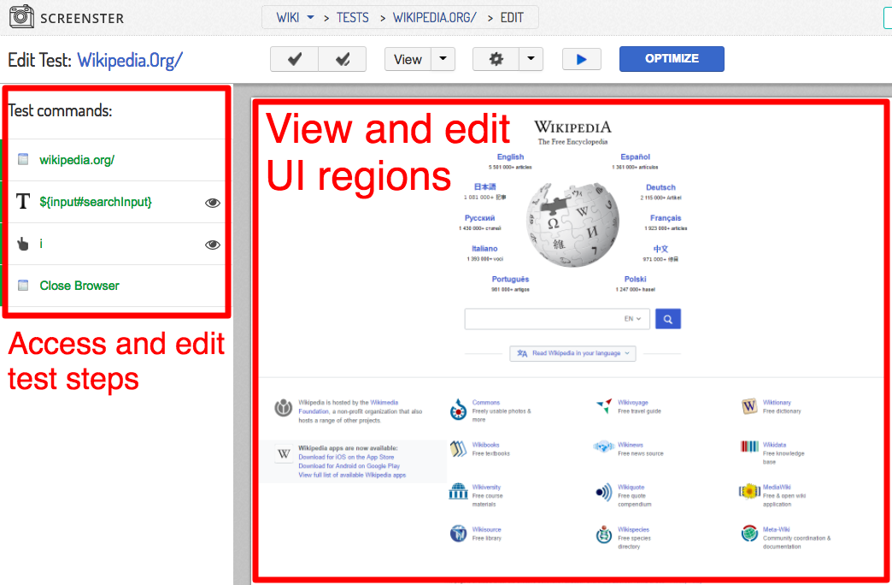Image resolution: width=892 pixels, height=585 pixels.
Task: Open the English Wikipedia link
Action: click(510, 157)
